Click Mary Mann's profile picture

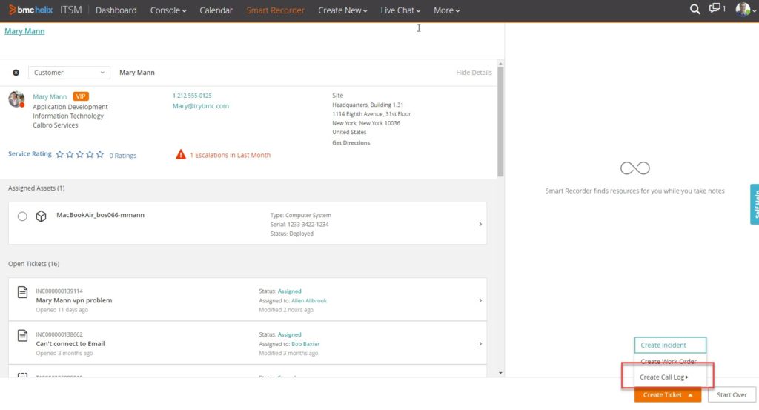click(x=16, y=99)
